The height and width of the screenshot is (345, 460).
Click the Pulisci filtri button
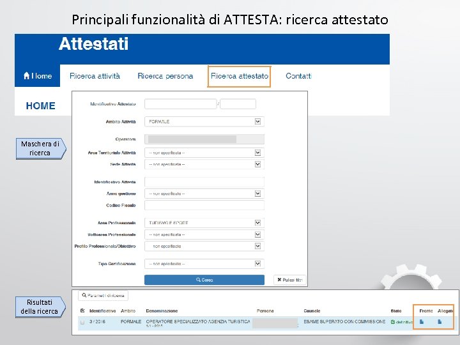290,280
